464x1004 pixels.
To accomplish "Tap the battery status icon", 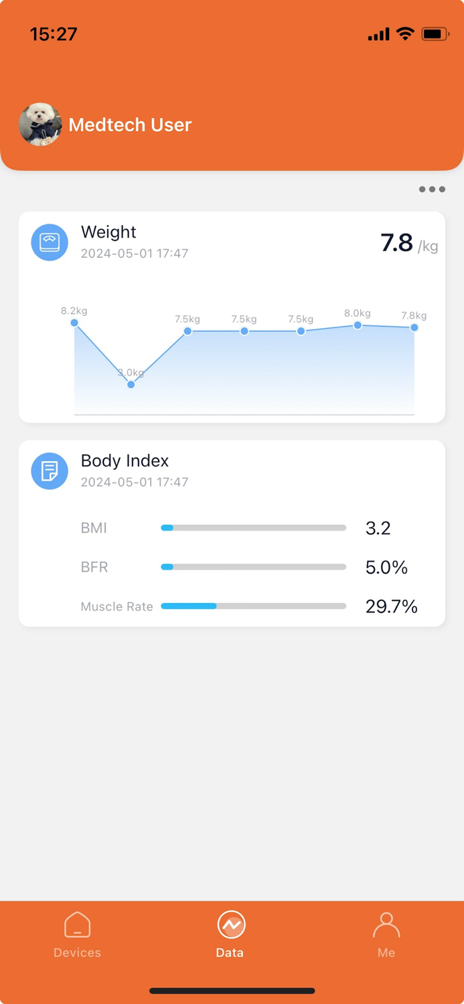I will point(435,33).
